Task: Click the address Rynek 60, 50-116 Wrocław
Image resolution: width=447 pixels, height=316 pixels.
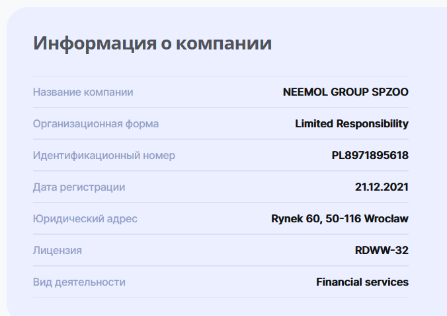Action: tap(340, 219)
